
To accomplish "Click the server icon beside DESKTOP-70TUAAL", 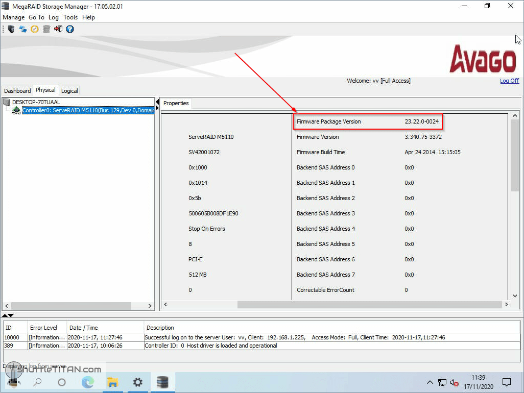I will coord(6,102).
